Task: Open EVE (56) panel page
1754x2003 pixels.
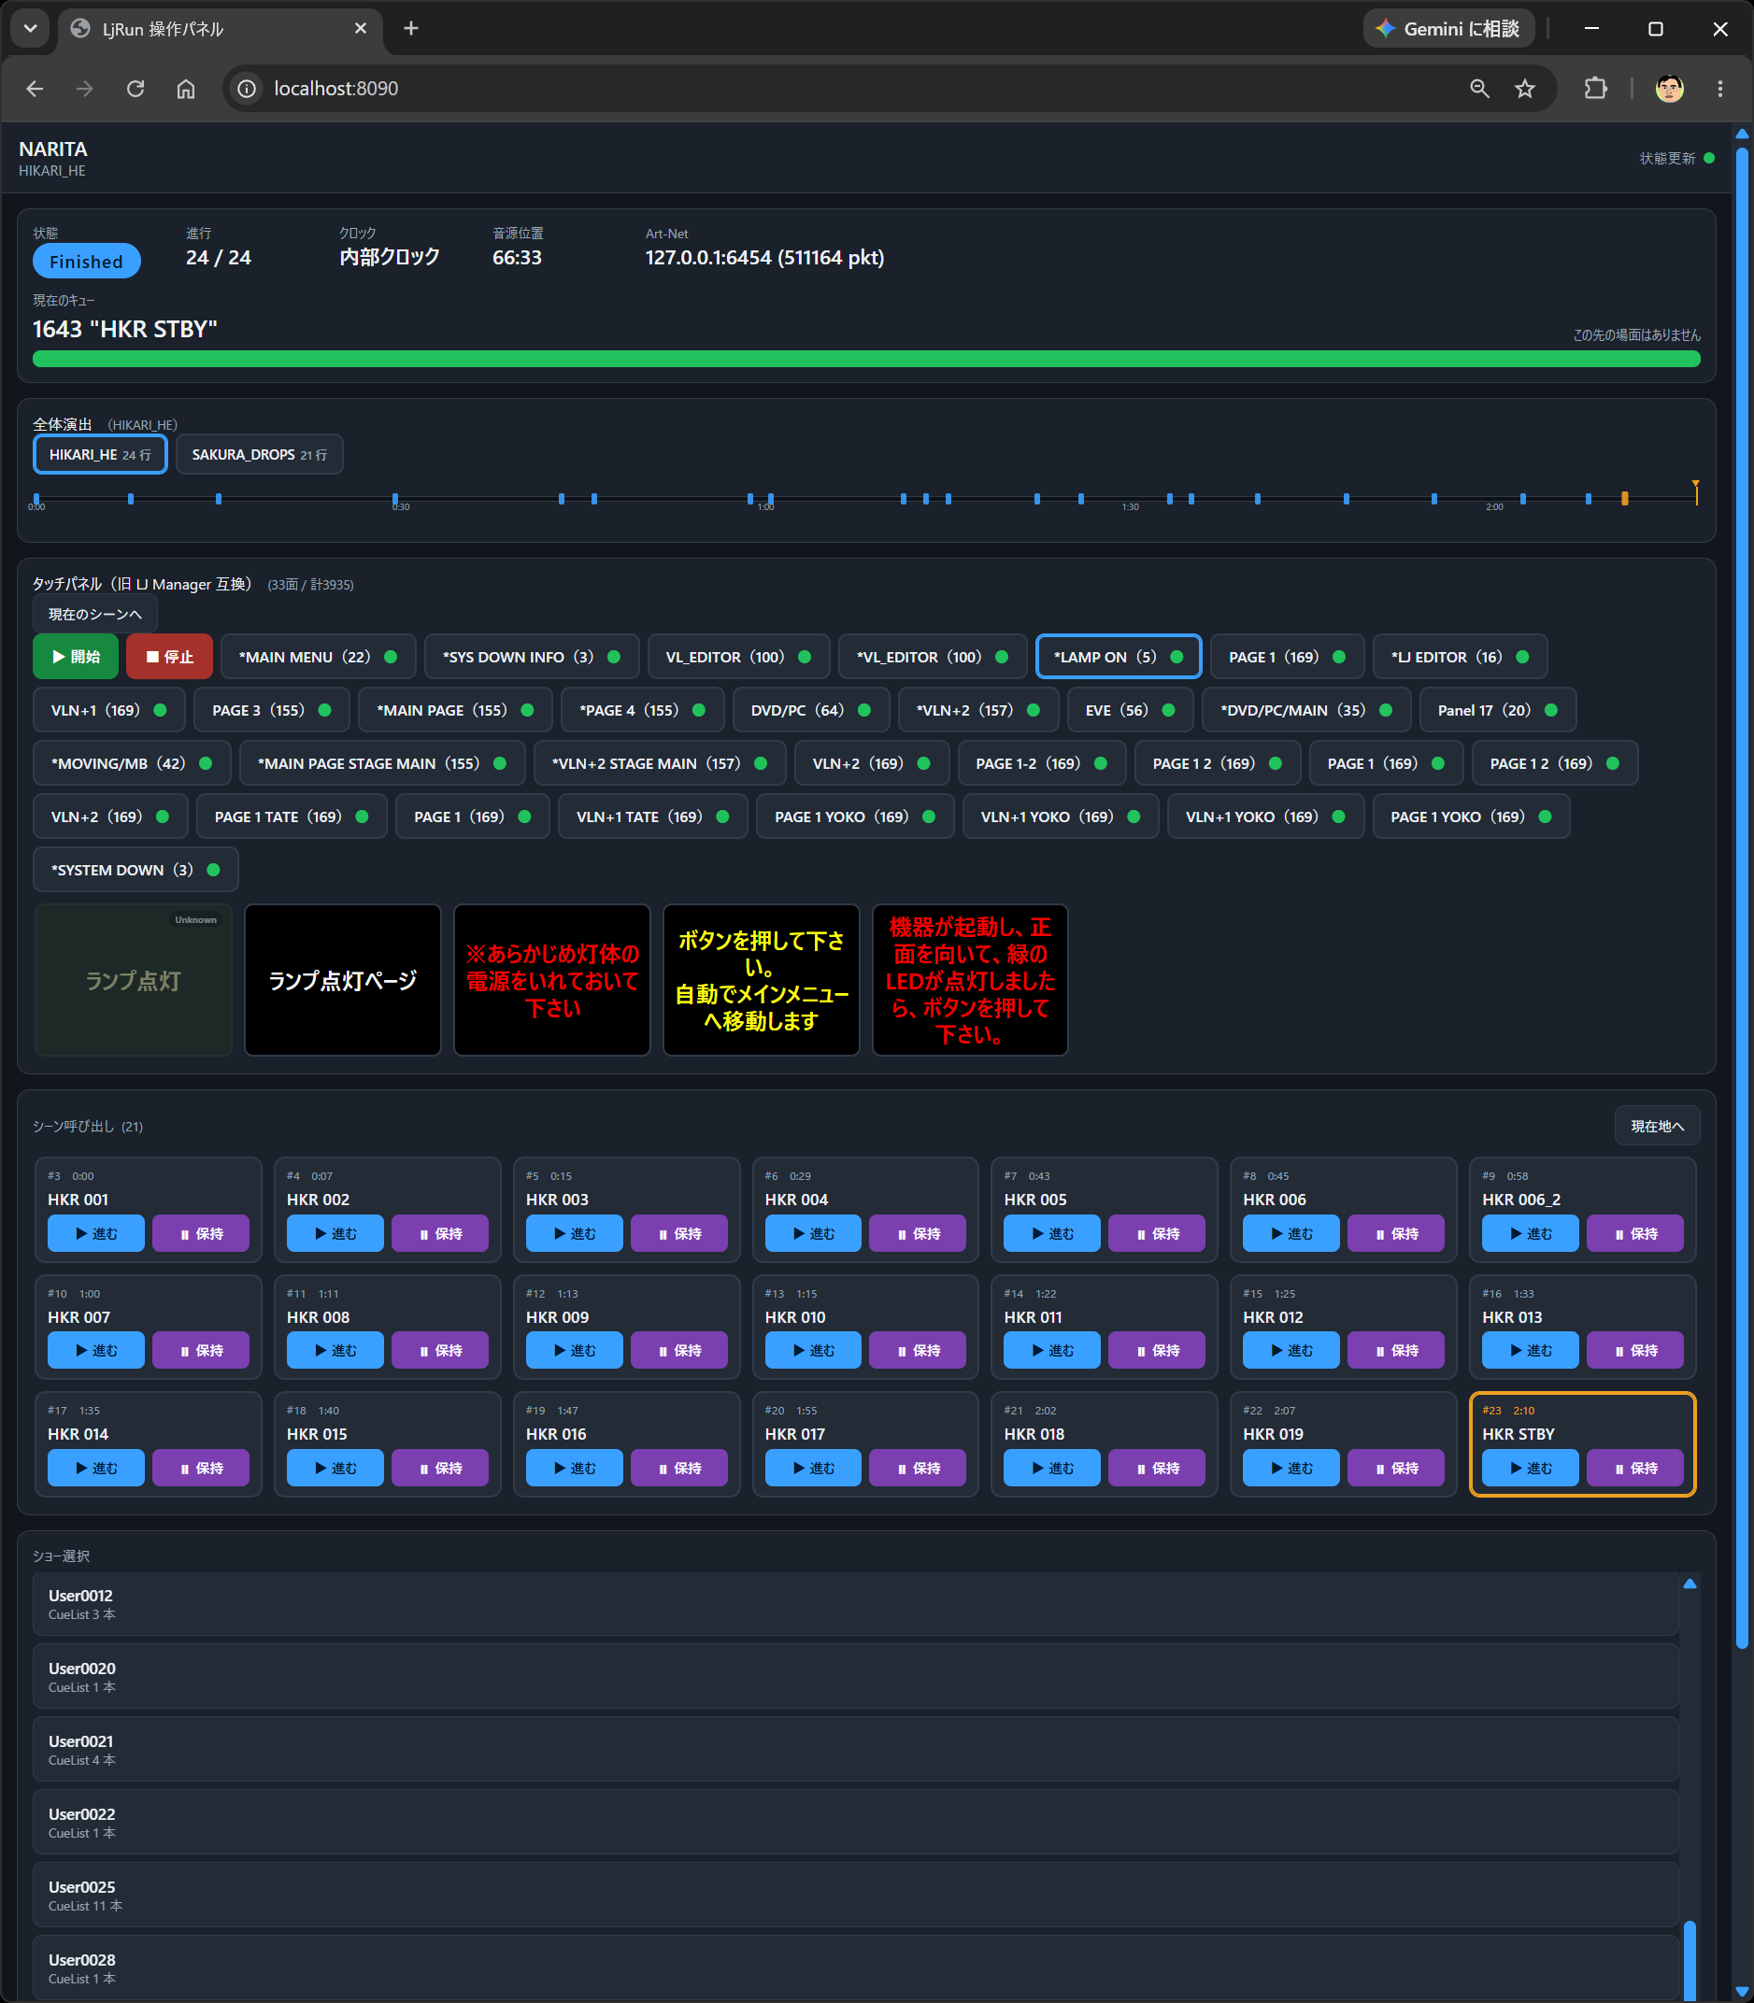Action: (x=1130, y=709)
